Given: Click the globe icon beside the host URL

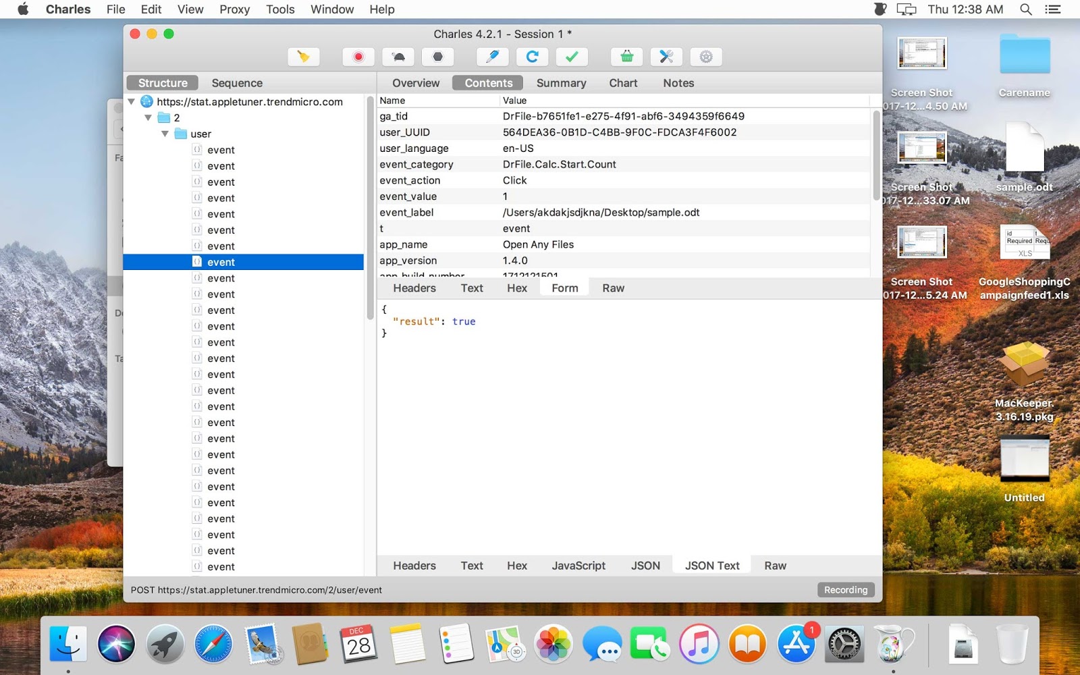Looking at the screenshot, I should click(x=146, y=102).
